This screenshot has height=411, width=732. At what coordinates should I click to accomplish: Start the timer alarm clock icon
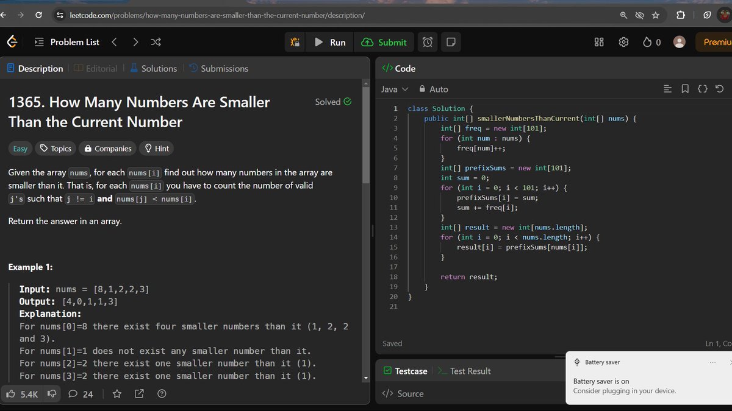point(428,42)
